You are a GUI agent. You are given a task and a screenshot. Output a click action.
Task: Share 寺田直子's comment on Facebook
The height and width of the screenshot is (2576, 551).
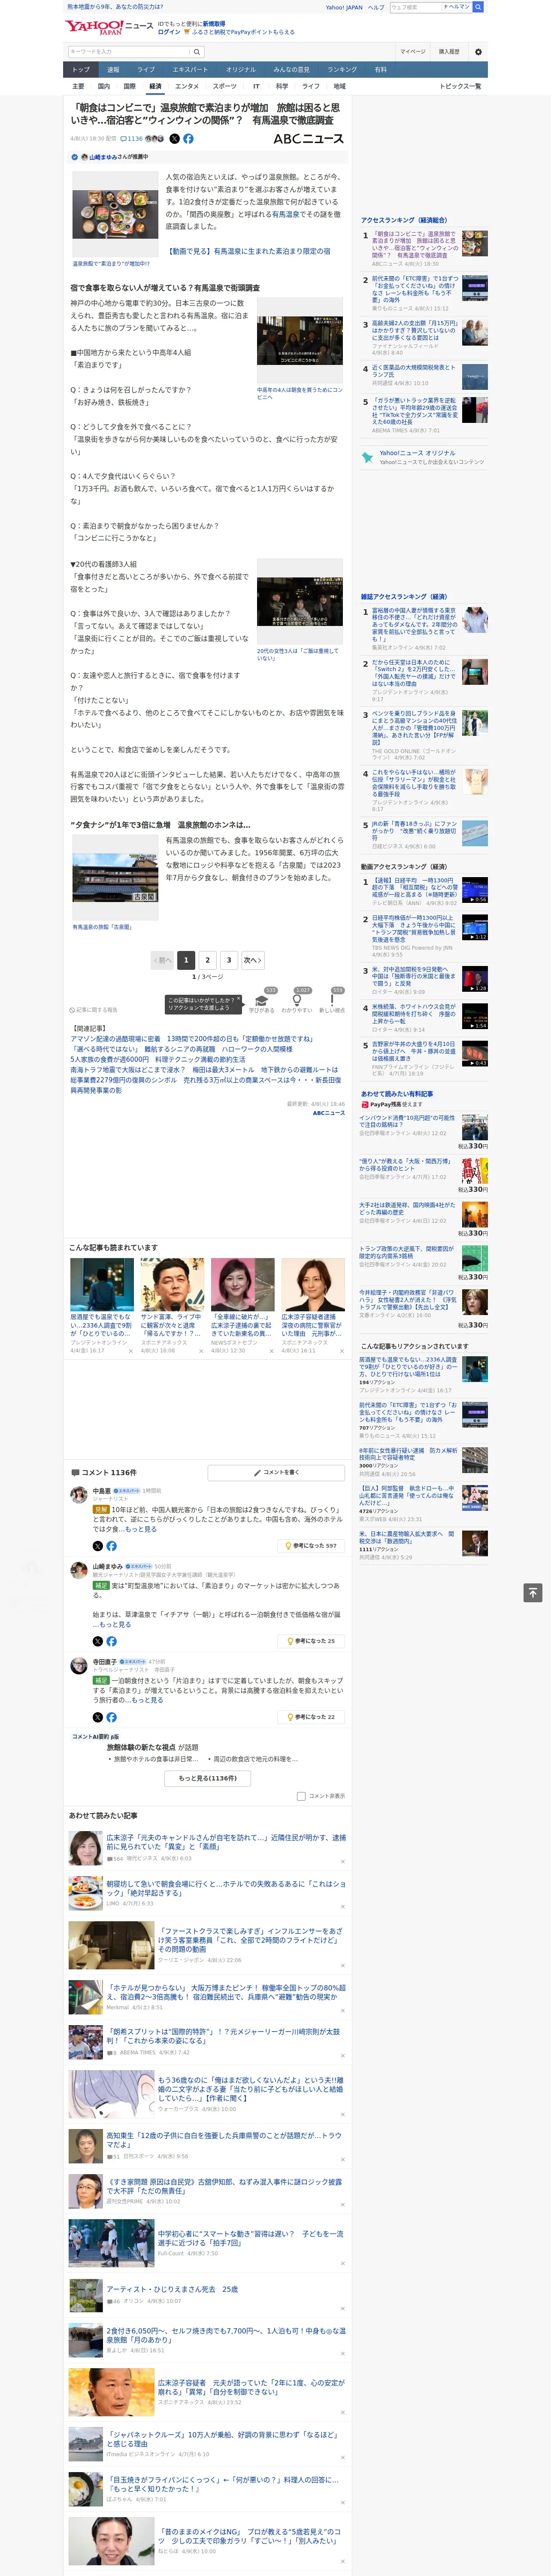[x=111, y=1717]
